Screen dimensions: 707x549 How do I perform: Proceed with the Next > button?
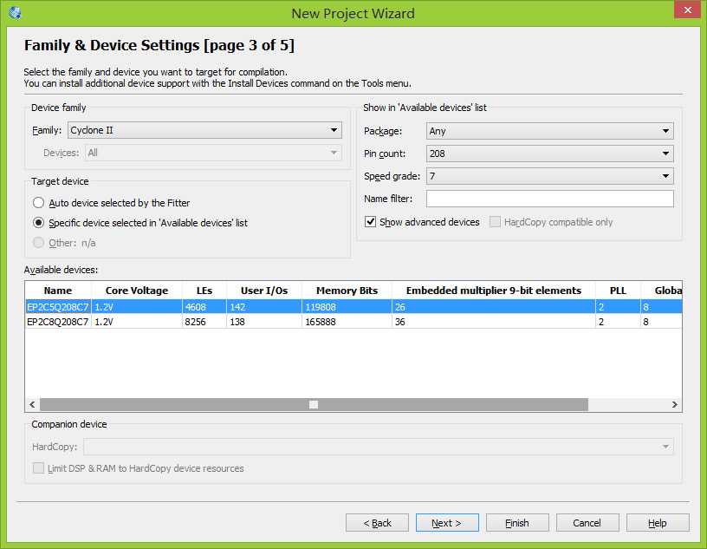(447, 523)
